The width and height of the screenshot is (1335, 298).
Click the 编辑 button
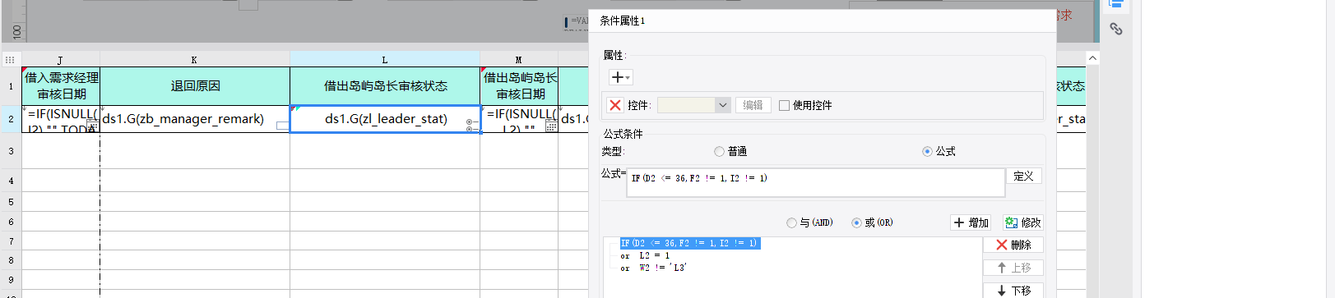(753, 105)
